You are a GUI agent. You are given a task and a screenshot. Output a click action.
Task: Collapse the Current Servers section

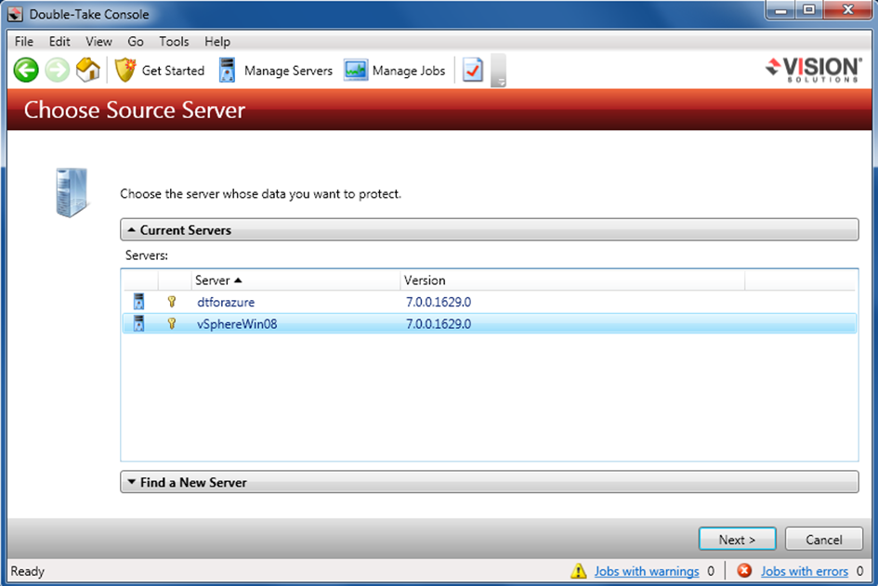coord(490,230)
